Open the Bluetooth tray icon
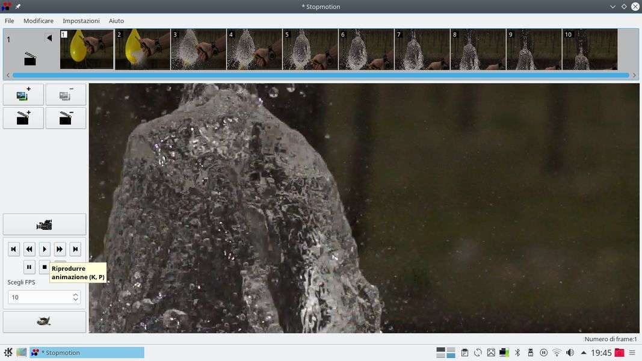The height and width of the screenshot is (361, 642). point(517,353)
